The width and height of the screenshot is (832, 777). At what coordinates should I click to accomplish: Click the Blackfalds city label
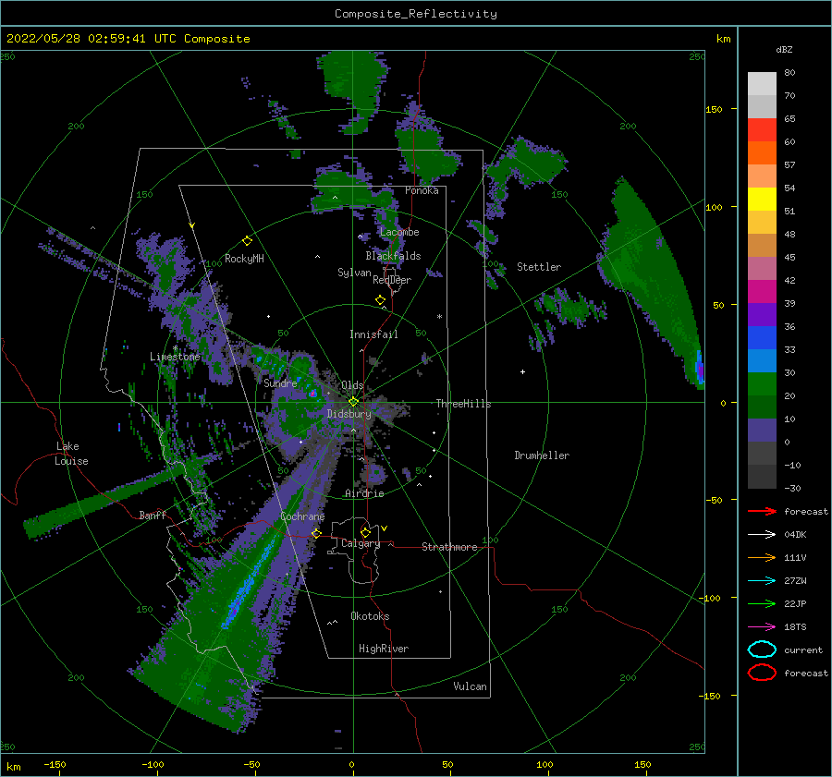tap(393, 256)
